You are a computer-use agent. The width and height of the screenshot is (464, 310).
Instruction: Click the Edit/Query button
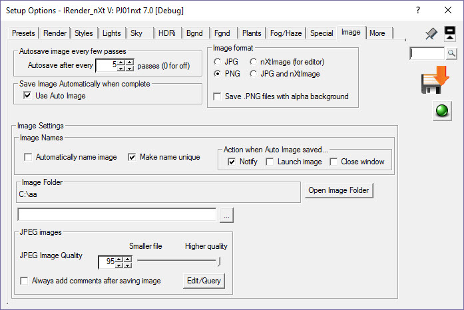point(204,281)
